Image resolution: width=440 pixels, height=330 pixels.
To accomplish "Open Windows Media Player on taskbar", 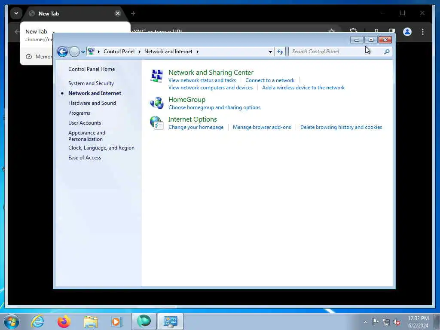I will pos(116,321).
